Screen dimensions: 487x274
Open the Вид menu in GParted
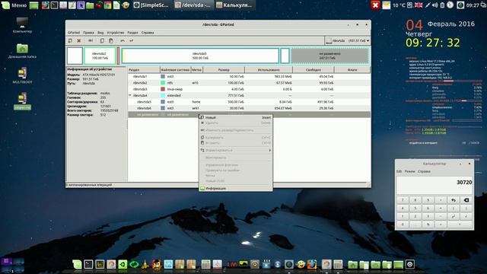click(100, 33)
